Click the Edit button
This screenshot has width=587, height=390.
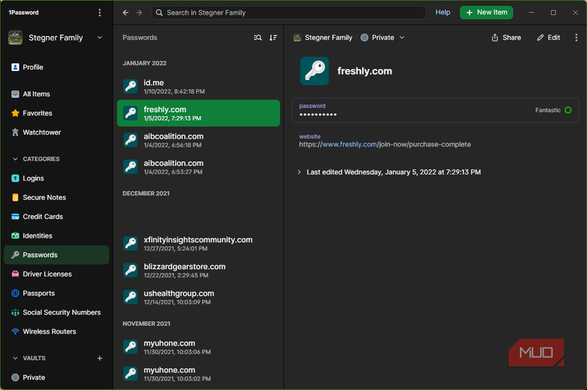coord(548,38)
